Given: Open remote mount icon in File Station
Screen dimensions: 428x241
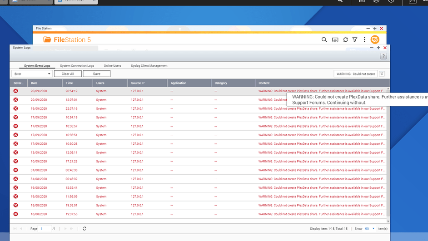Looking at the screenshot, I should 335,40.
